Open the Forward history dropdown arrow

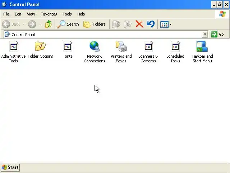(x=40, y=24)
